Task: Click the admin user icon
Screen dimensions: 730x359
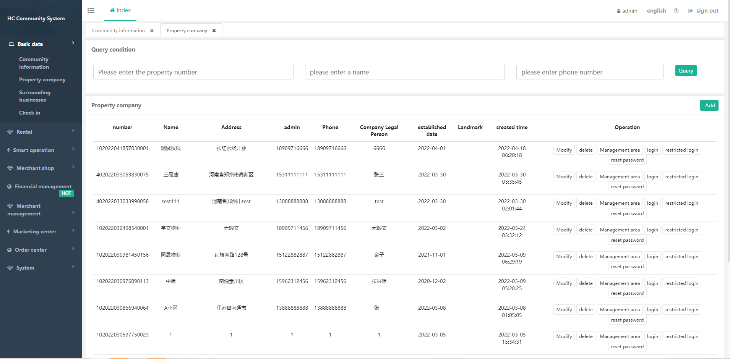Action: pyautogui.click(x=618, y=11)
